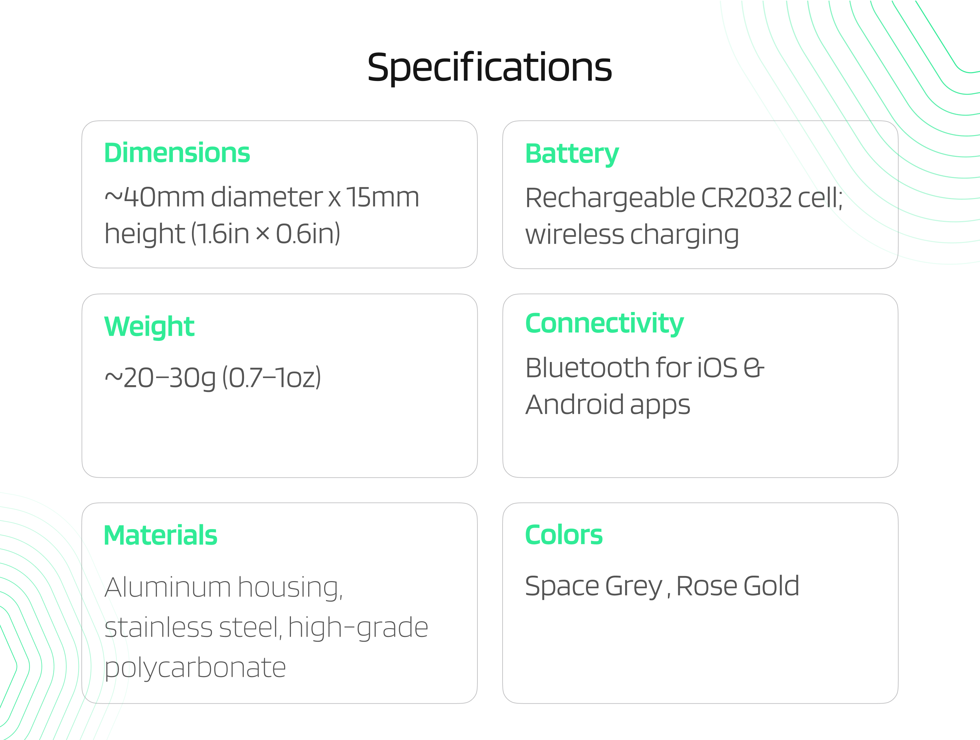
Task: Click the ampersand after iOS
Action: (x=754, y=368)
